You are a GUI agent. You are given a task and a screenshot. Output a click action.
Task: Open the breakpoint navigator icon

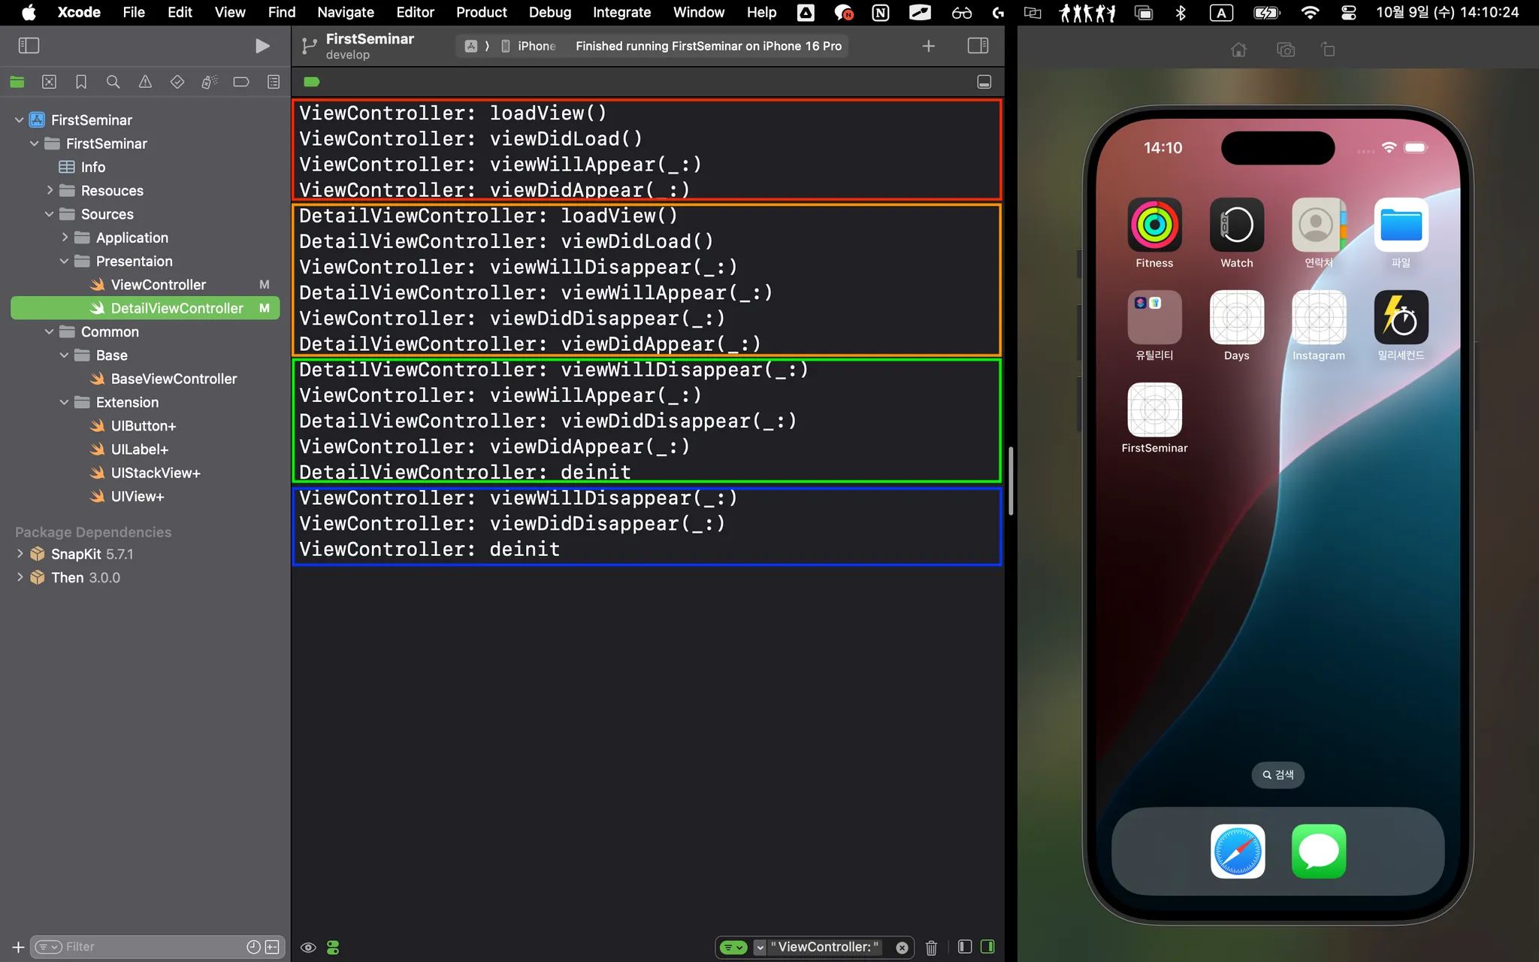(241, 82)
